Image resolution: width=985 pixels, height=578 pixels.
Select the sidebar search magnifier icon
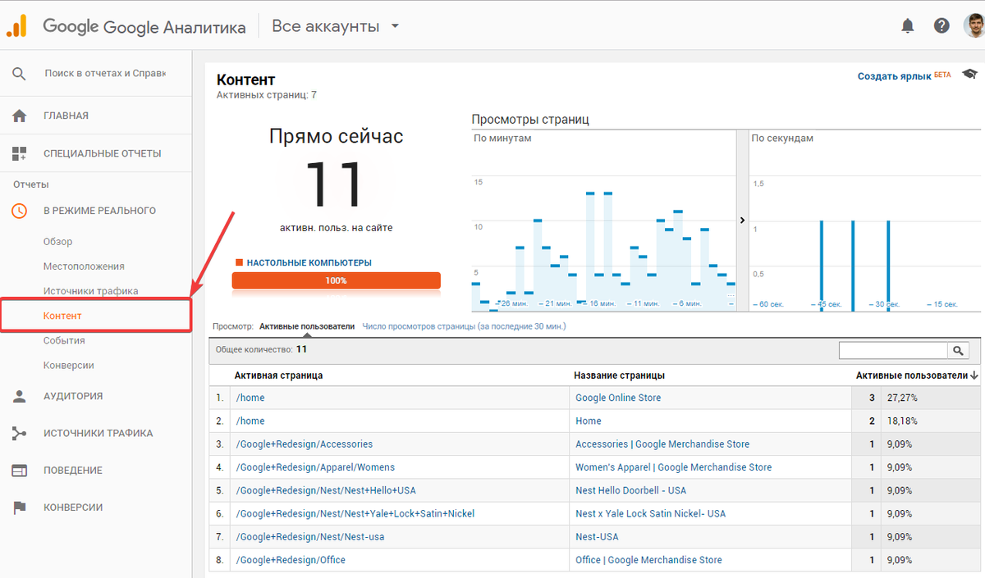tap(20, 72)
